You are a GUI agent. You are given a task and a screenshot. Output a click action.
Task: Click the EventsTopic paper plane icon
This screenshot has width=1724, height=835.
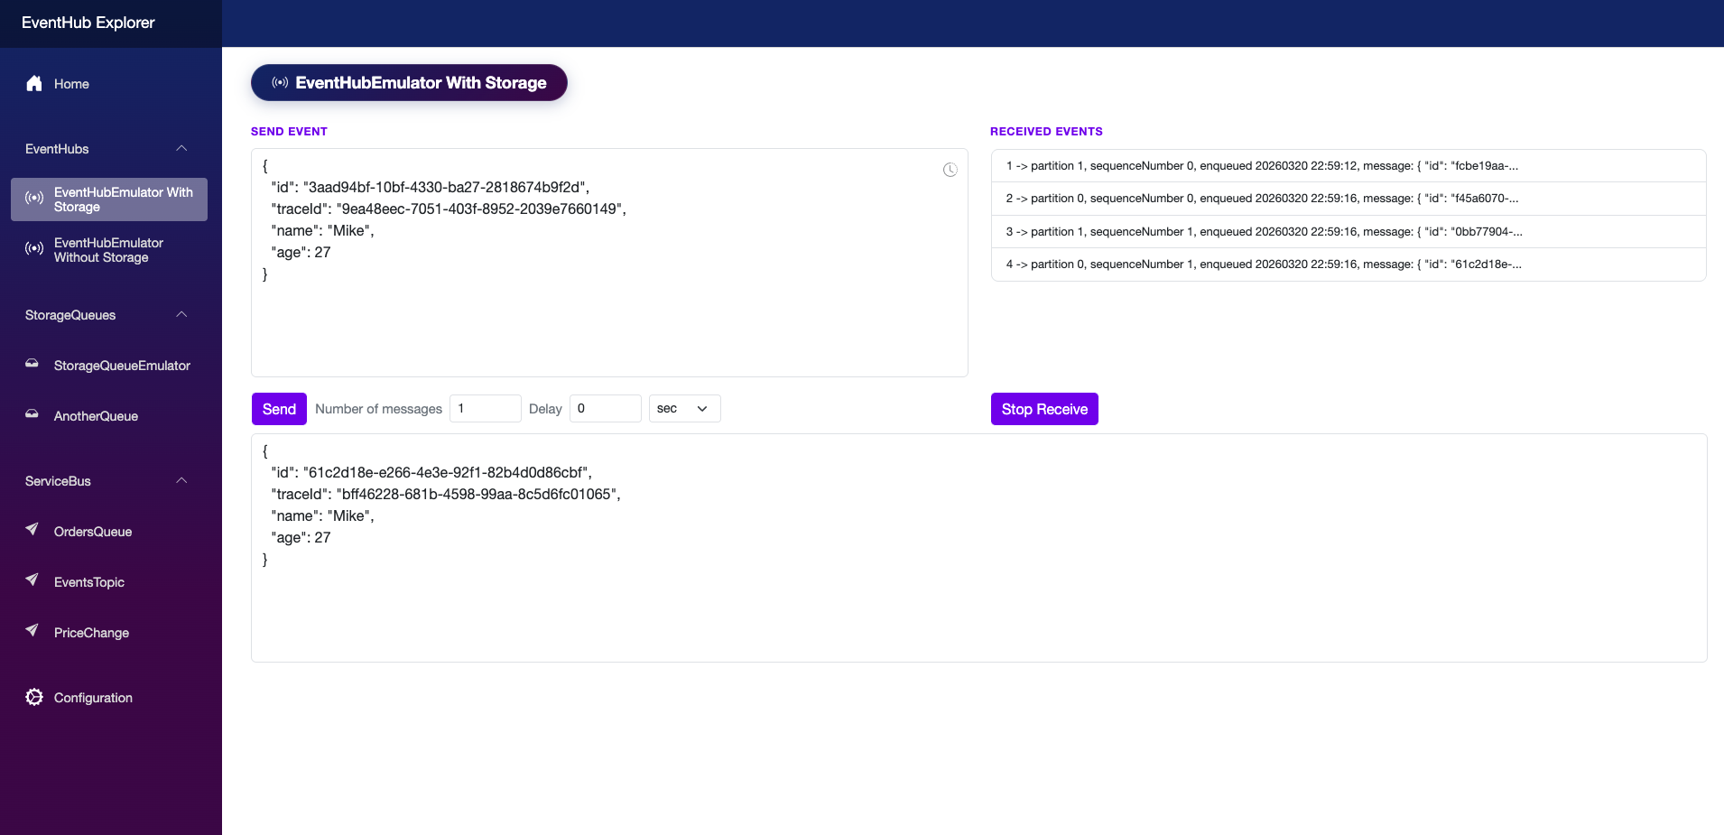pos(32,580)
